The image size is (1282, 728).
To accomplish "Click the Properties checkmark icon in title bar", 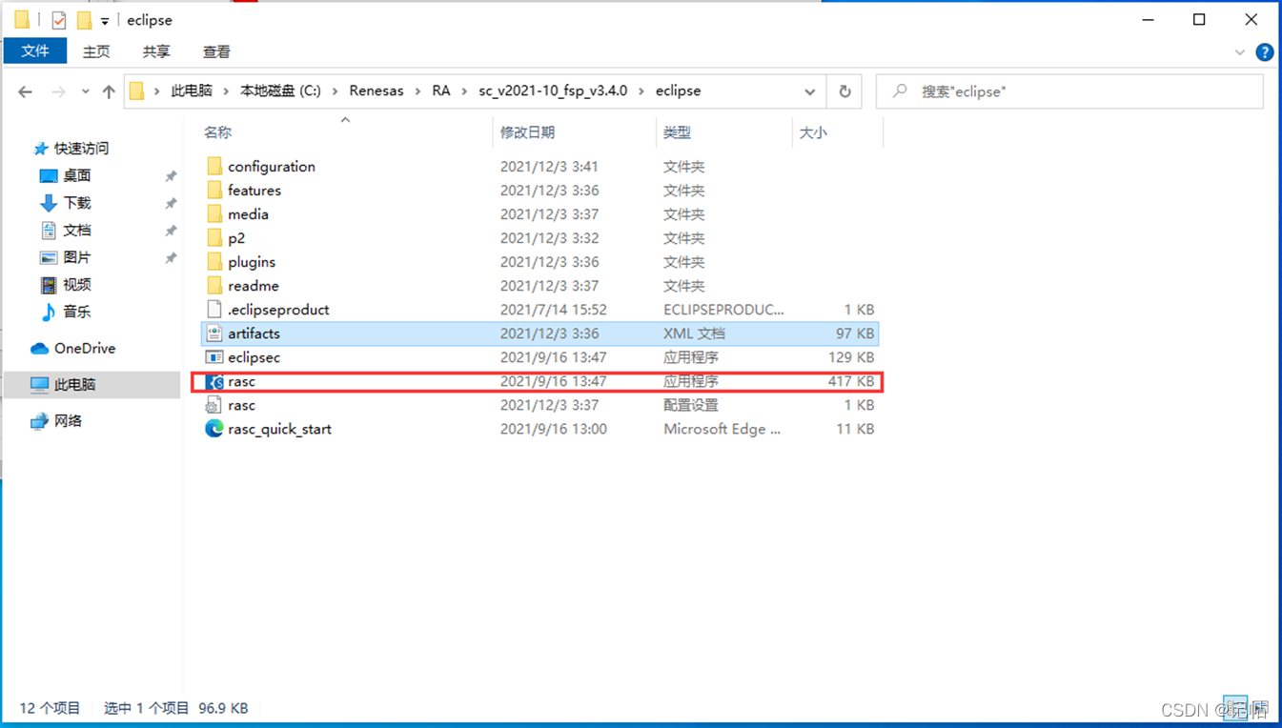I will [x=59, y=19].
